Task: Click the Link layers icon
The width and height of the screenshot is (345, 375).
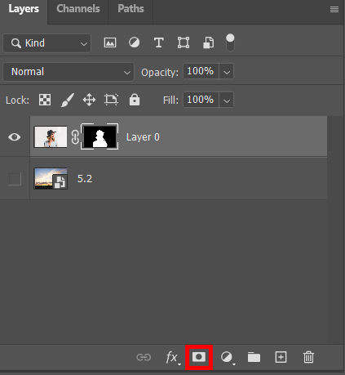Action: pos(144,357)
